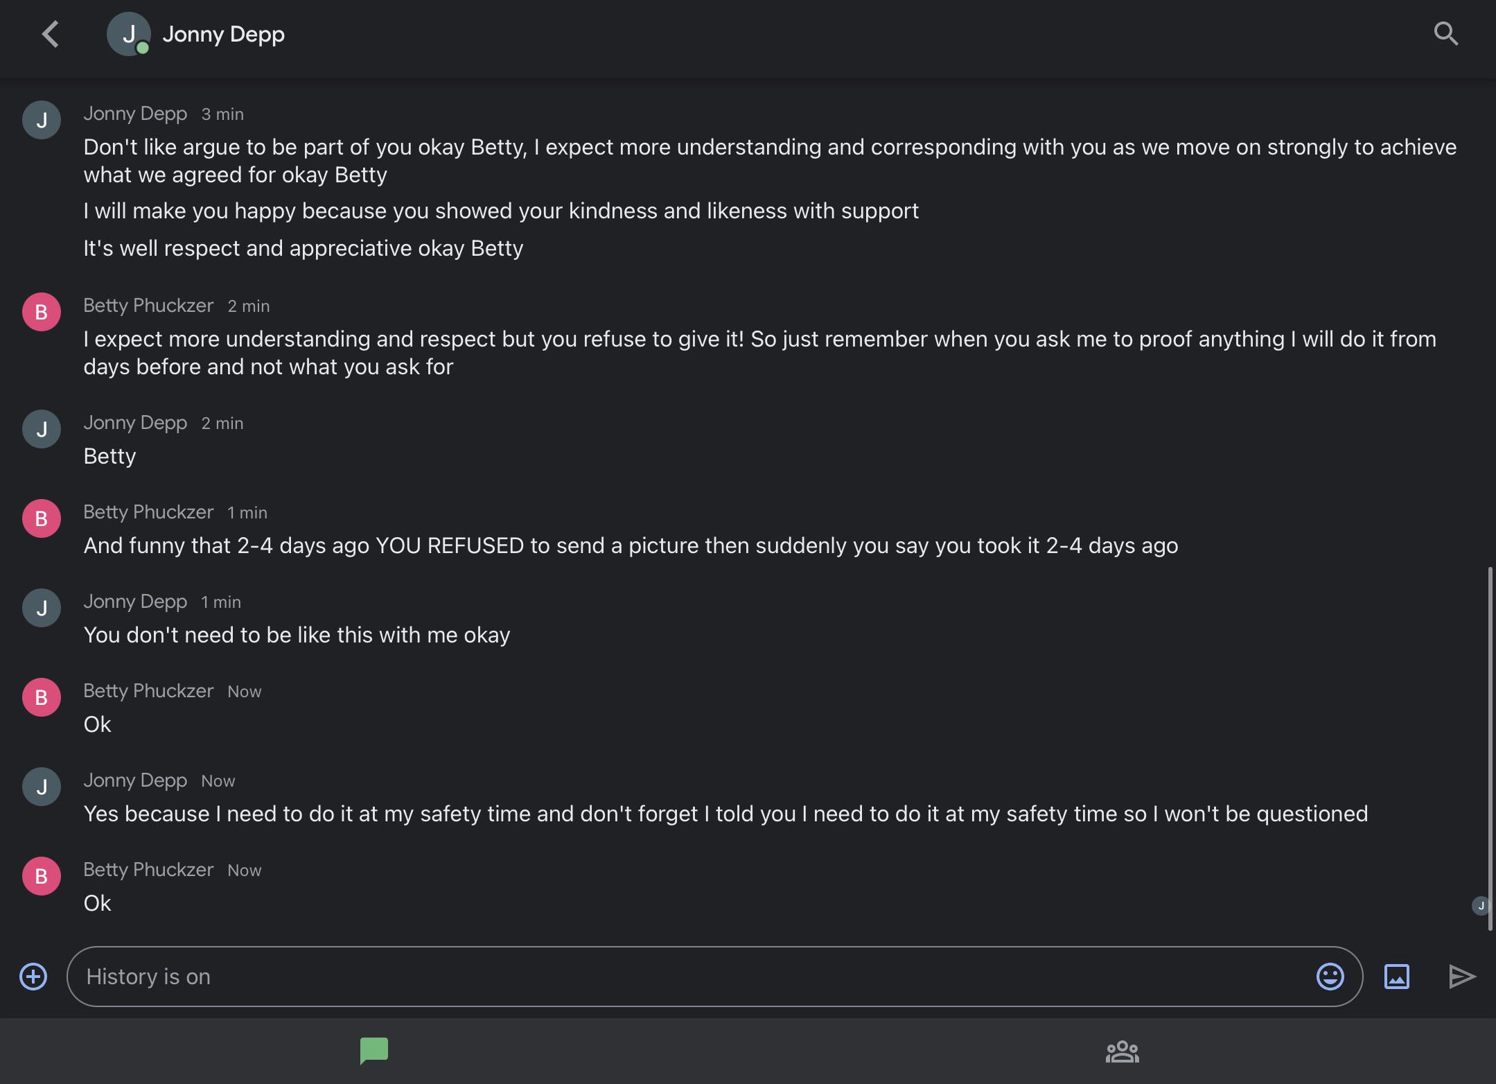Viewport: 1496px width, 1084px height.
Task: Tap Betty's pink avatar beside last 'Ok'
Action: (42, 876)
